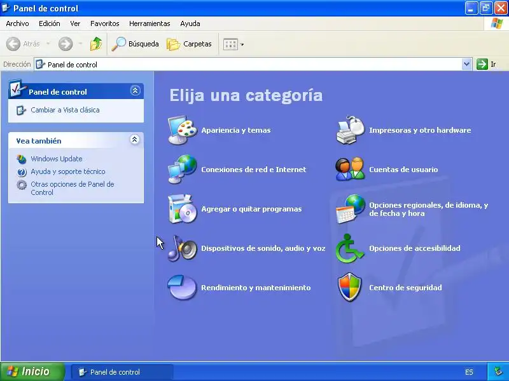The width and height of the screenshot is (509, 381).
Task: Click the Windows flag logo in menu bar
Action: 496,23
